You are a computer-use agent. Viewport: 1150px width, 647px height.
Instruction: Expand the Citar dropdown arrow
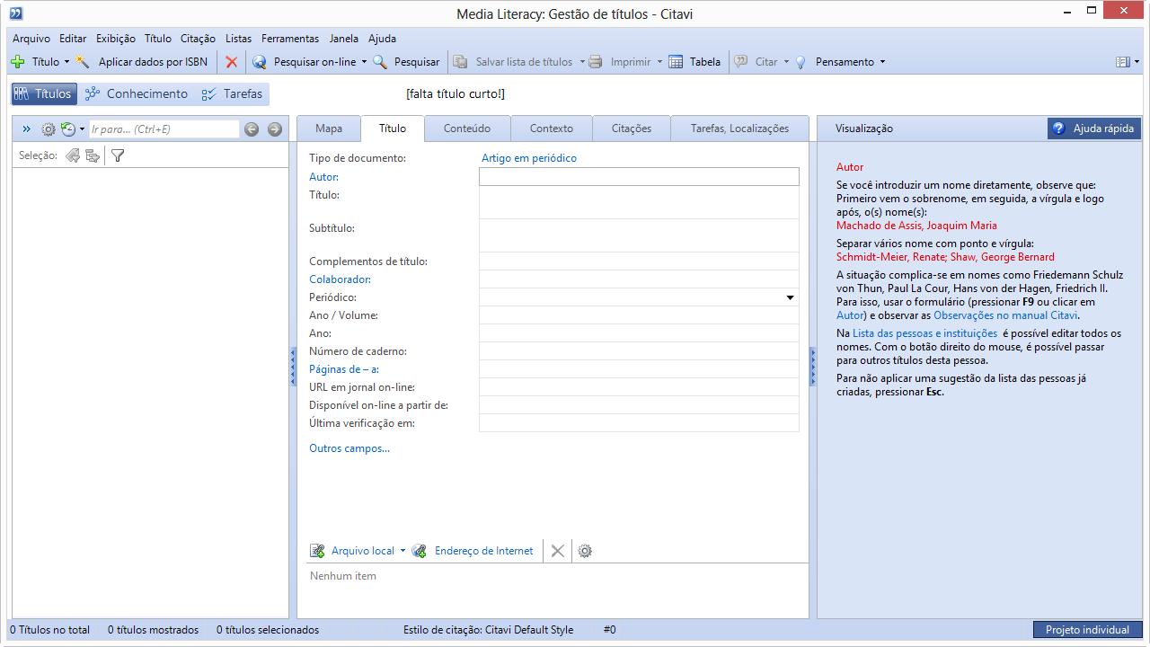coord(786,62)
